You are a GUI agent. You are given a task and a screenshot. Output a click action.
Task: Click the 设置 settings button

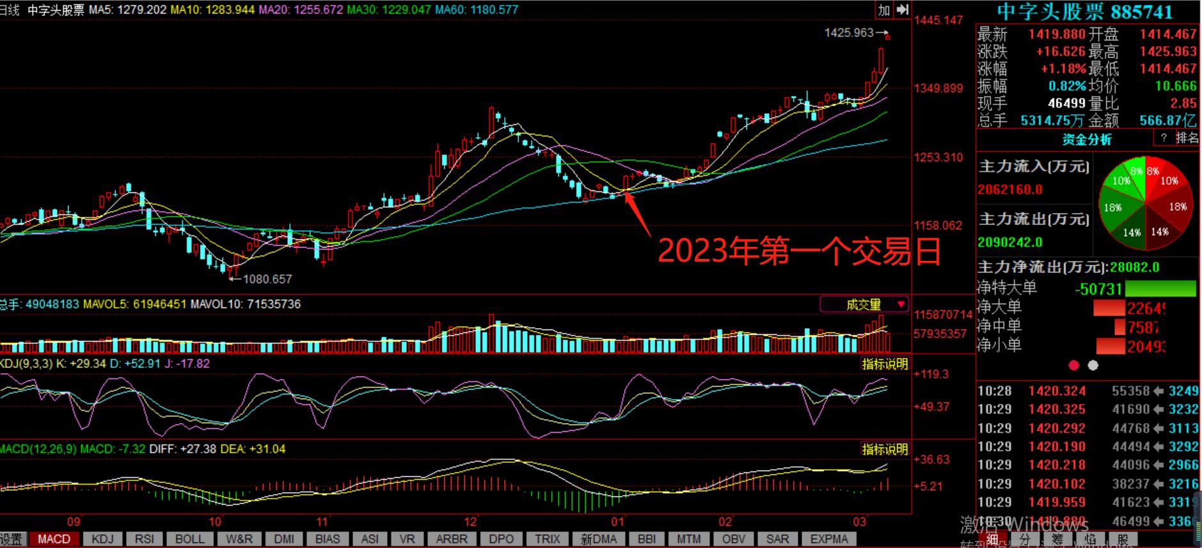click(11, 539)
